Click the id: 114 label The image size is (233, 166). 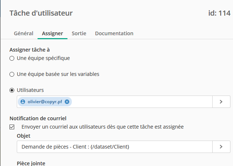click(x=220, y=13)
